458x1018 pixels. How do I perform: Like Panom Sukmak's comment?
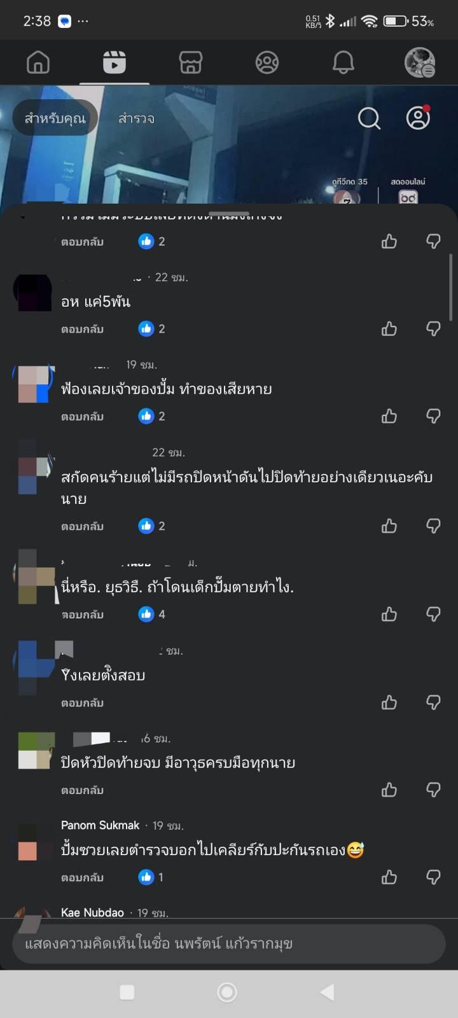click(x=389, y=877)
